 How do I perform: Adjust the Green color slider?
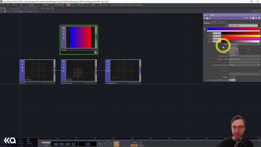click(x=241, y=36)
